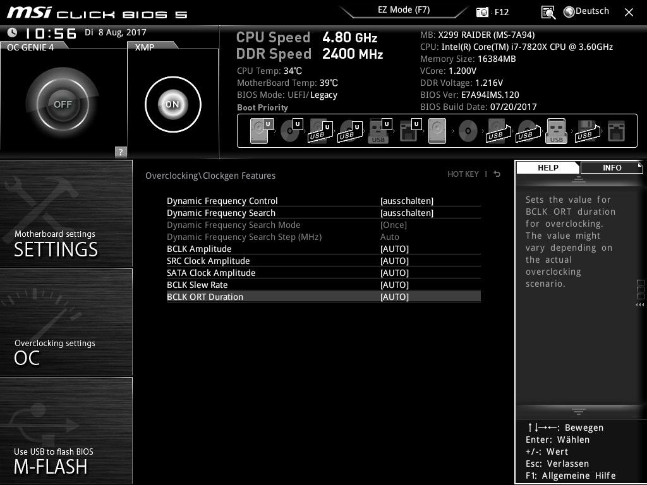Viewport: 647px width, 485px height.
Task: Select the legacy hard disk boot icon
Action: tap(437, 131)
